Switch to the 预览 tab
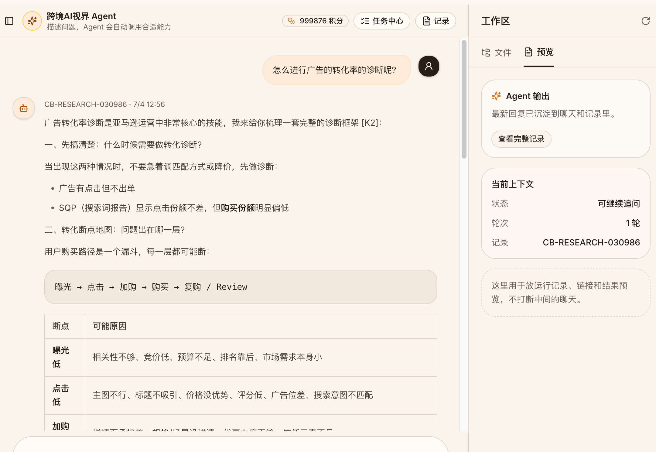 click(539, 52)
